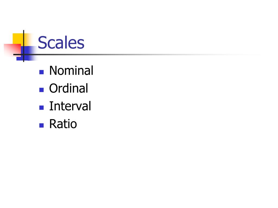Click the empty white area below Ratio

coord(136,168)
